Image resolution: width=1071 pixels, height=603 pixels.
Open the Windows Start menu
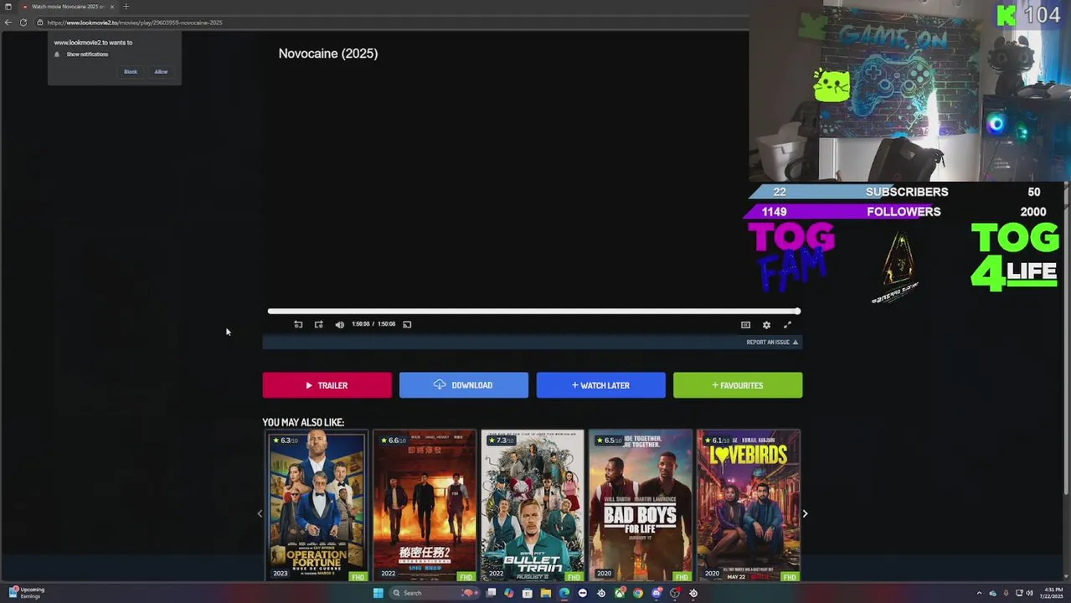pos(378,593)
